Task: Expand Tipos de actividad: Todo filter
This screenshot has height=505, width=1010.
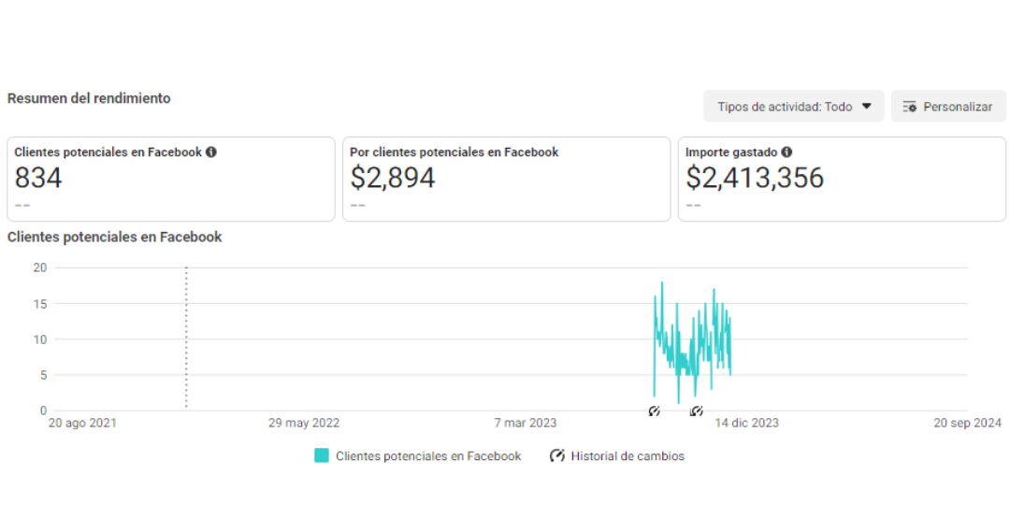Action: click(794, 107)
